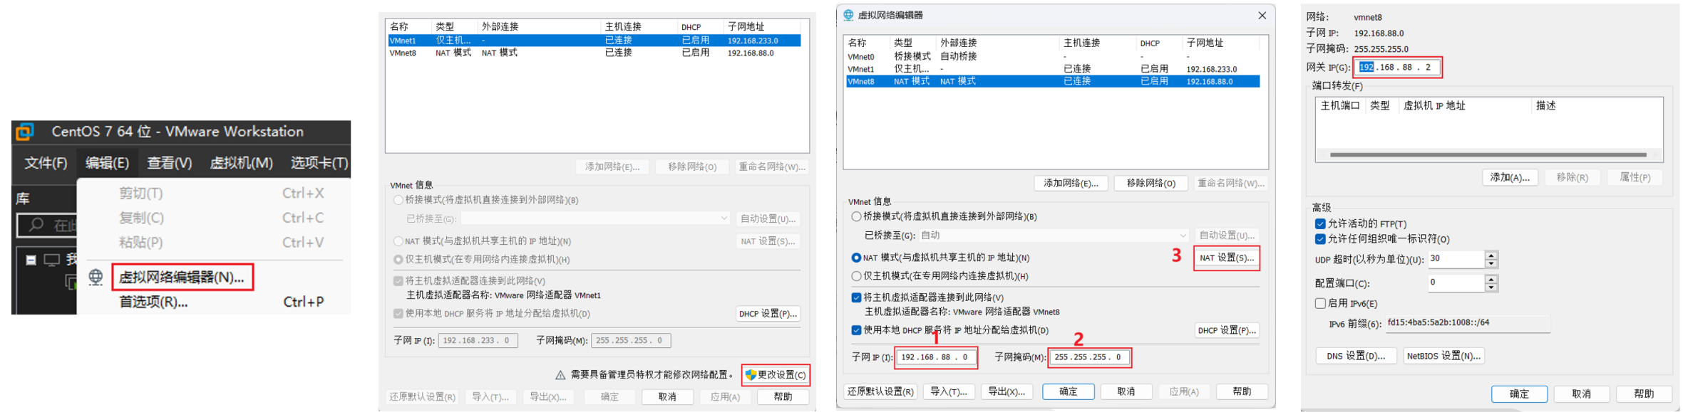Screen dimensions: 1683x412
Task: Click the warning triangle icon near admin notice
Action: click(560, 375)
